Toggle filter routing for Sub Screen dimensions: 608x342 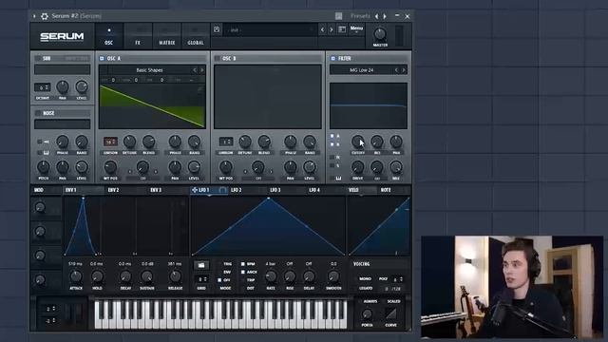pos(332,165)
